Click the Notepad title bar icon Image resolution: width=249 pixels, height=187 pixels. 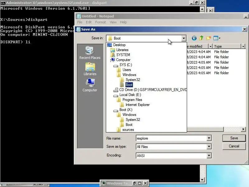point(79,16)
